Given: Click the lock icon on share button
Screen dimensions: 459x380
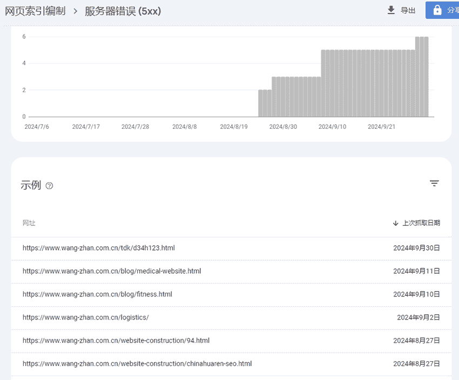Looking at the screenshot, I should coord(437,10).
